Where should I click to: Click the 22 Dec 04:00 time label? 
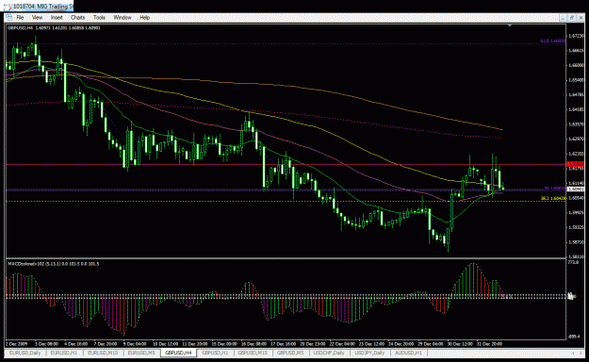(x=342, y=343)
